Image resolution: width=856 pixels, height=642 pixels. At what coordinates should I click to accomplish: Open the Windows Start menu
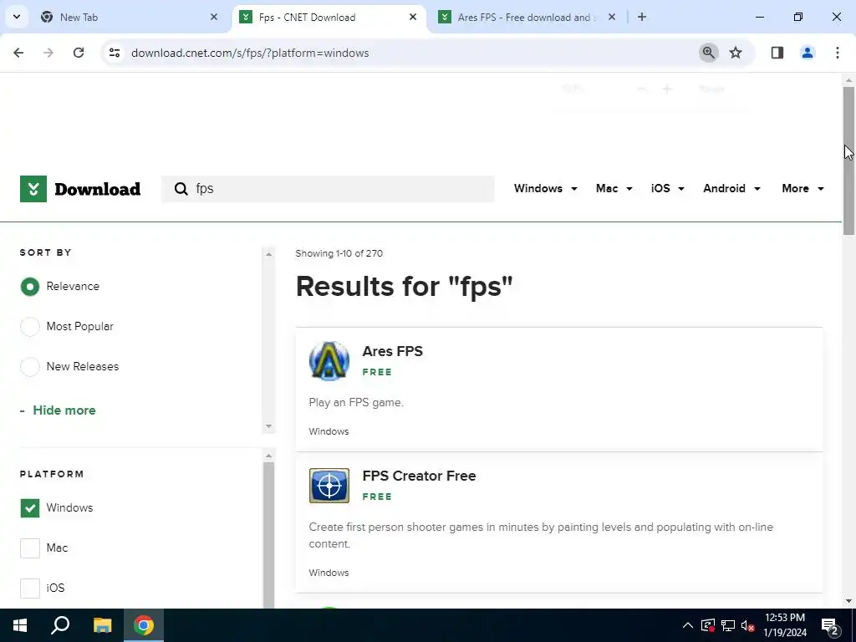click(20, 625)
